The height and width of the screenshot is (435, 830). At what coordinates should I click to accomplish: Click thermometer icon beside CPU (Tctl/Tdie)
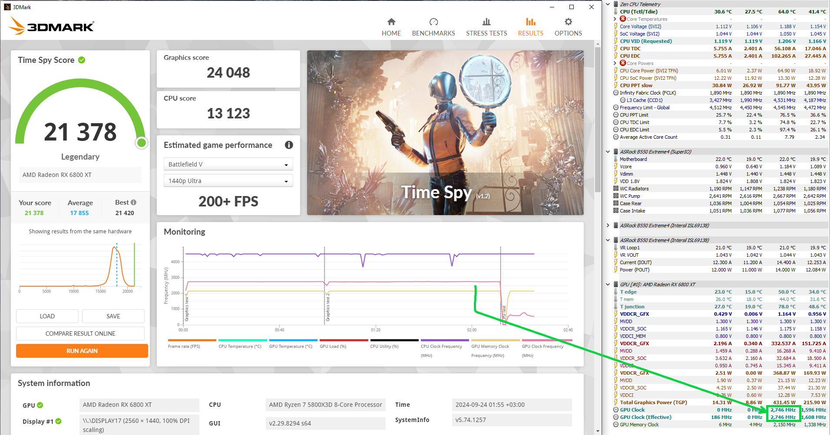(x=616, y=12)
